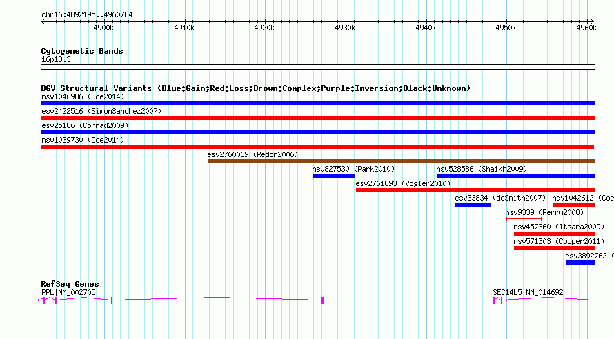Select the esv3892762 blue gain bar
Screen dimensions: 614x339
coord(580,263)
